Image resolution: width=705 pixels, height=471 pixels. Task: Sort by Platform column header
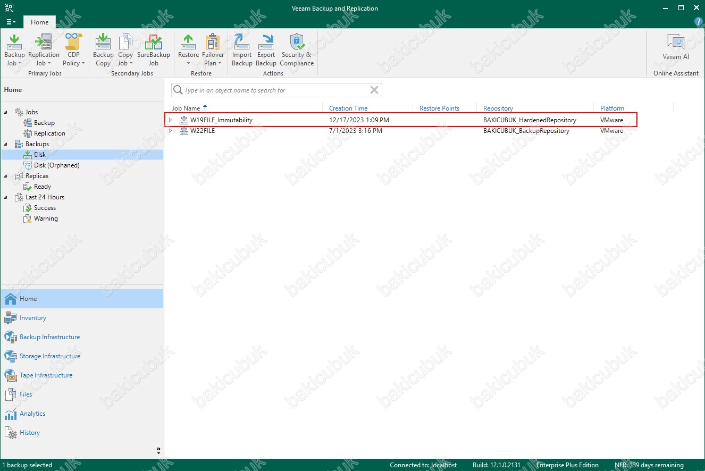[x=612, y=108]
